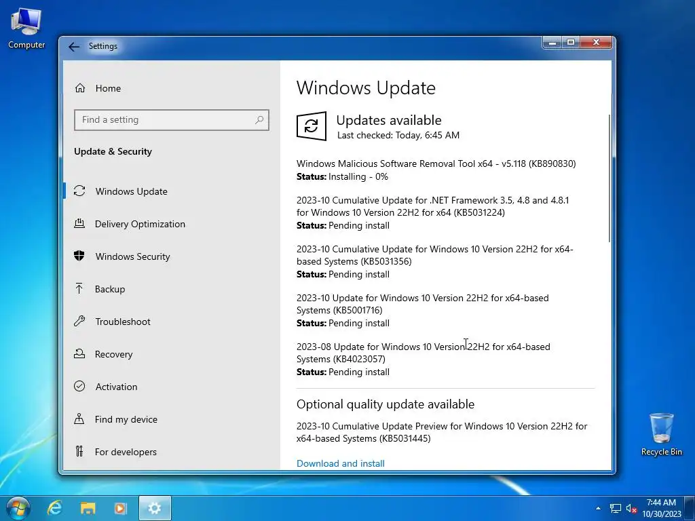The height and width of the screenshot is (521, 695).
Task: Open the Computer desktop icon
Action: pyautogui.click(x=26, y=28)
